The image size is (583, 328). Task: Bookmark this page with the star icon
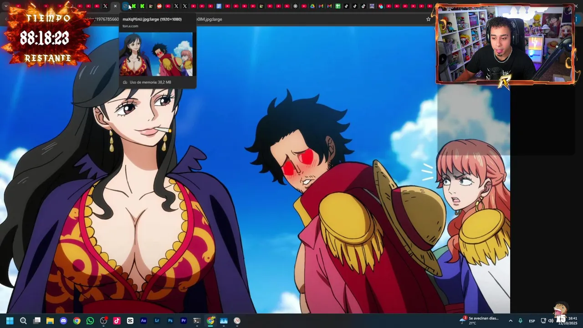click(x=428, y=19)
